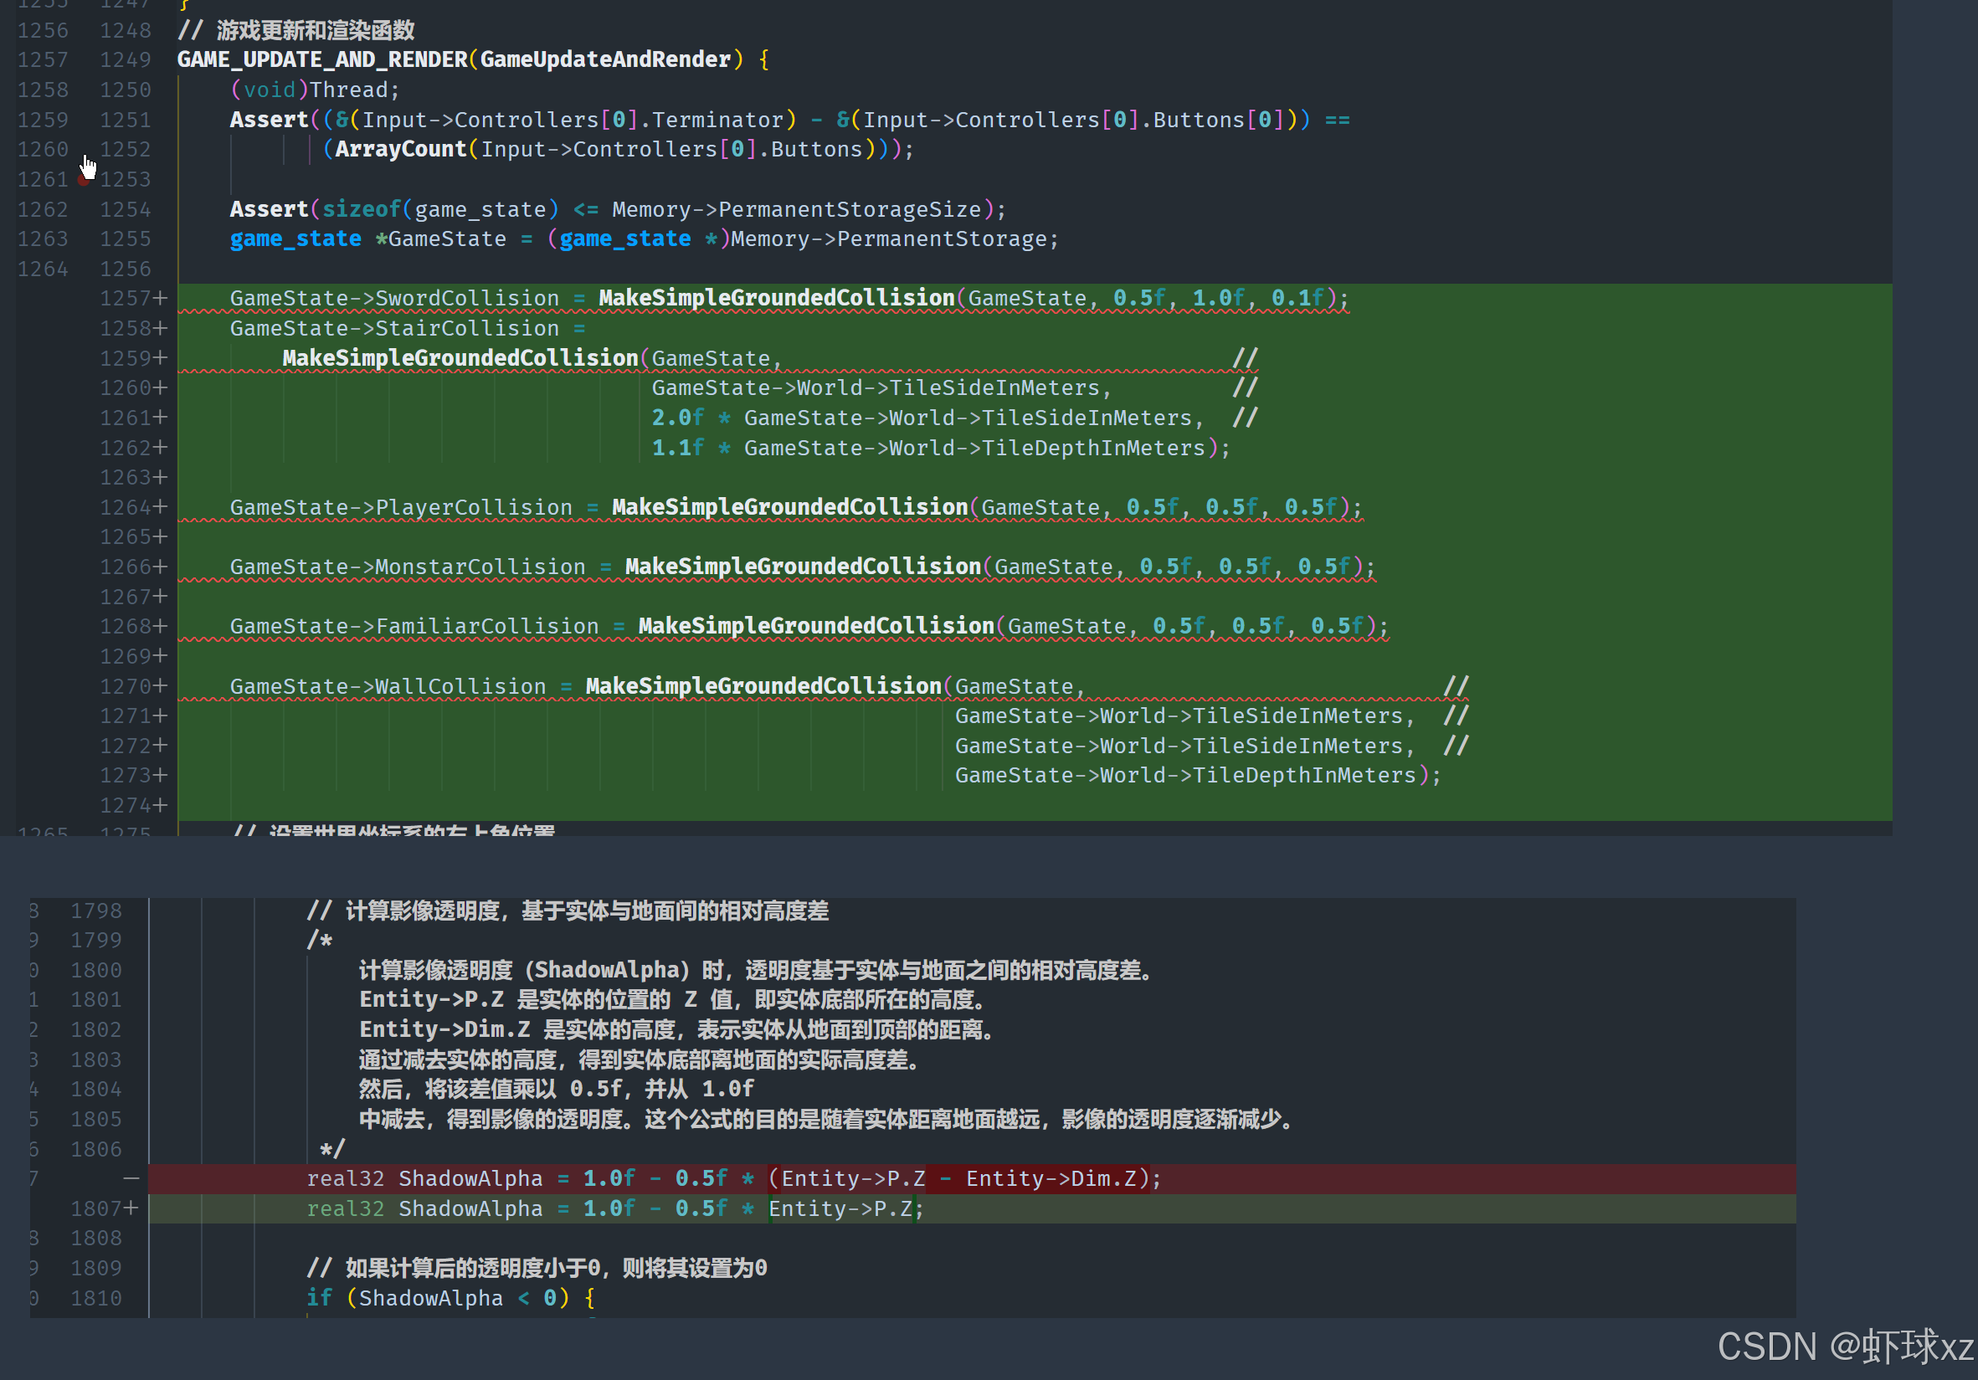Click GameState->WallCollision text
1978x1380 pixels.
tap(388, 686)
